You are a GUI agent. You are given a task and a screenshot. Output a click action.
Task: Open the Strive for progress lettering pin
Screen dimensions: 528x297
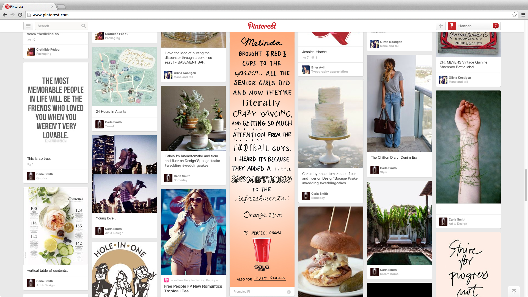coord(468,265)
